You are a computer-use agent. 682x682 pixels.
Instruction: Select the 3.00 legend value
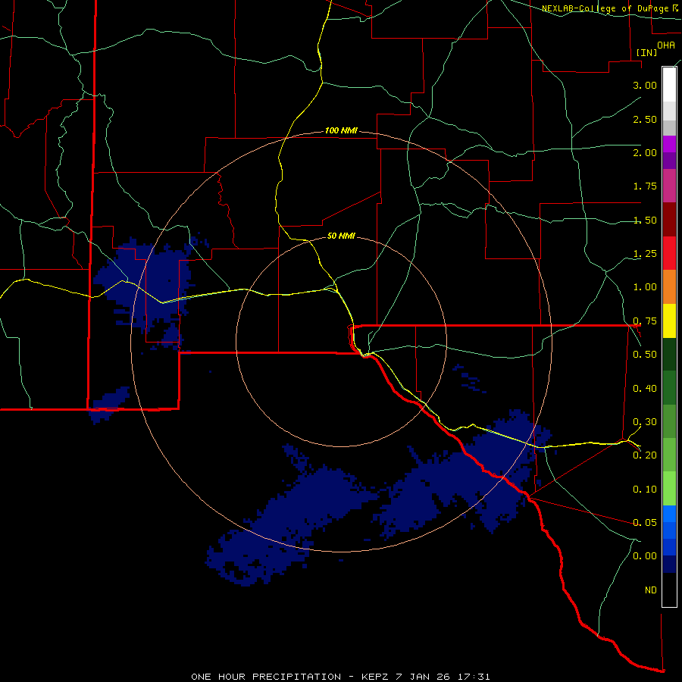(645, 85)
